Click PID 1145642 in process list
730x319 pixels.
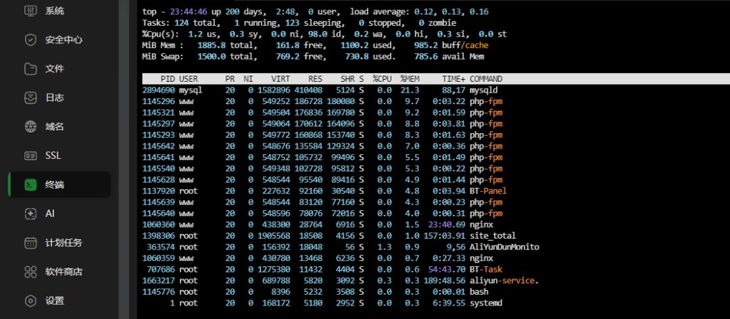pyautogui.click(x=159, y=146)
